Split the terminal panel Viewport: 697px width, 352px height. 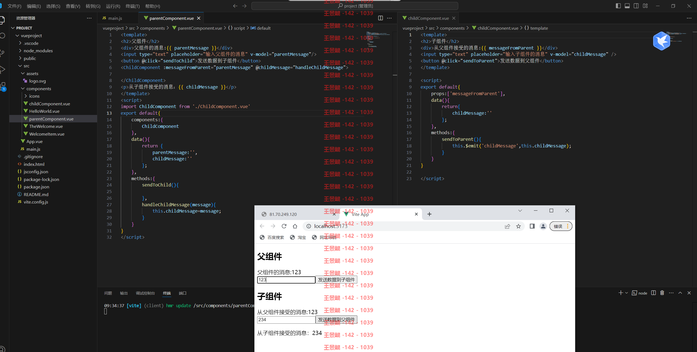[x=654, y=293]
